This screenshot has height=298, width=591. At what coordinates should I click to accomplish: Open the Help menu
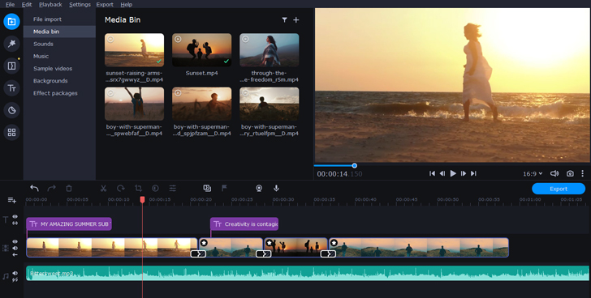[x=127, y=5]
